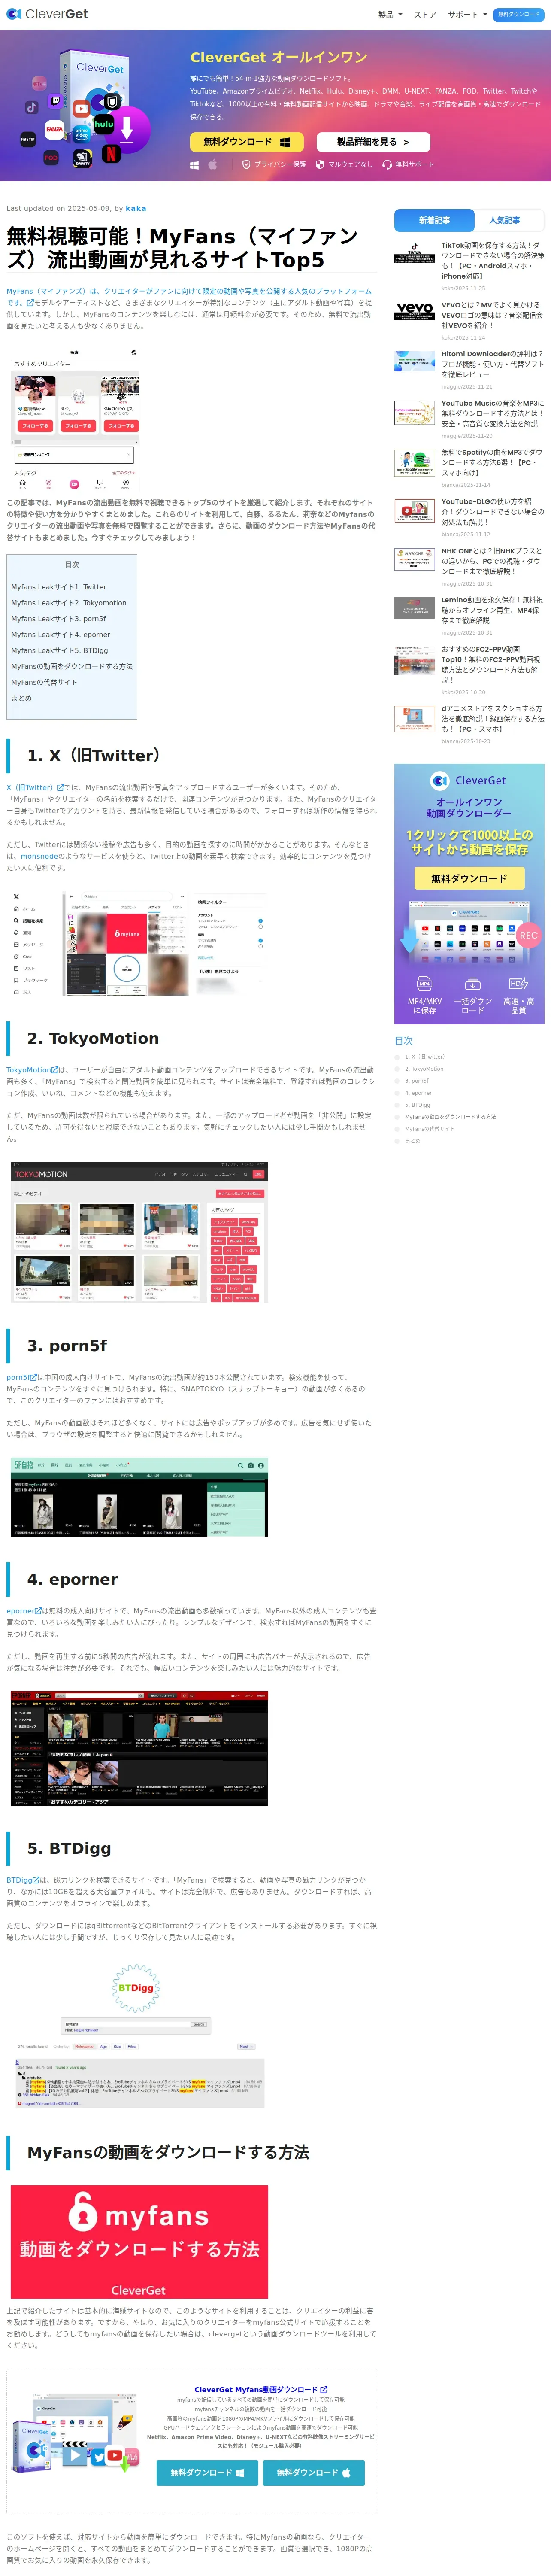Select 5. BTDigg in sidebar 目次
Image resolution: width=551 pixels, height=2576 pixels.
418,1105
